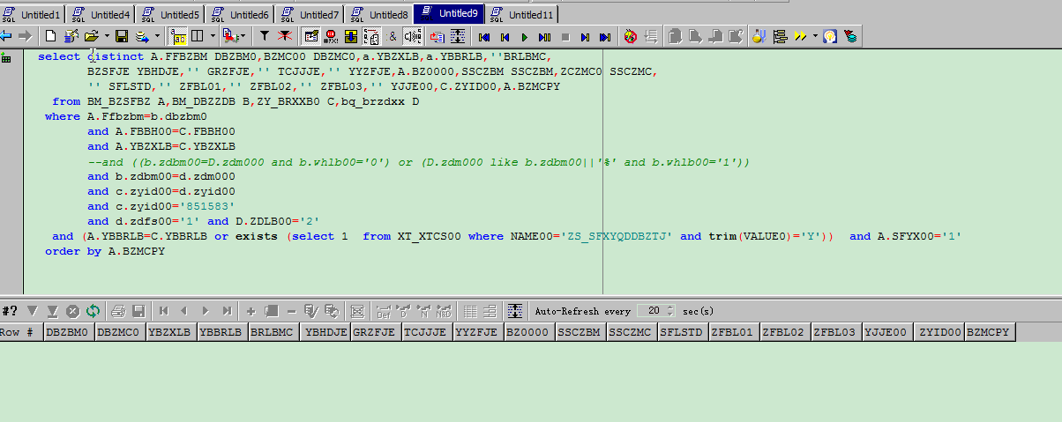Screen dimensions: 1062x422
Task: Switch to the Untitled4 tab
Action: (101, 14)
